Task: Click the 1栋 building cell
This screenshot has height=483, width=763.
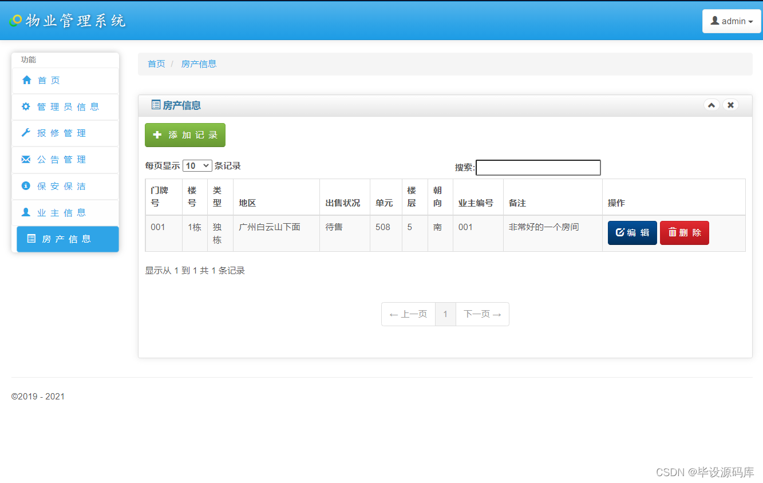Action: point(195,233)
